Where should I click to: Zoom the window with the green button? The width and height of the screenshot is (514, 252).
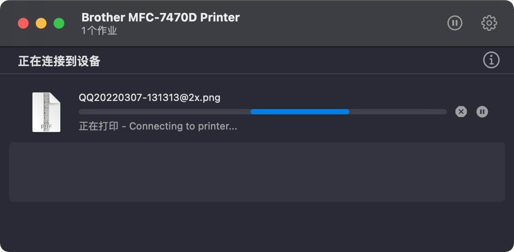click(x=59, y=23)
